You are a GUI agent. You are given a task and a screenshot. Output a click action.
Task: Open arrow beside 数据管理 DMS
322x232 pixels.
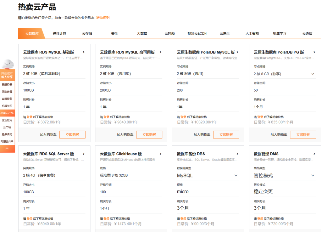314,154
